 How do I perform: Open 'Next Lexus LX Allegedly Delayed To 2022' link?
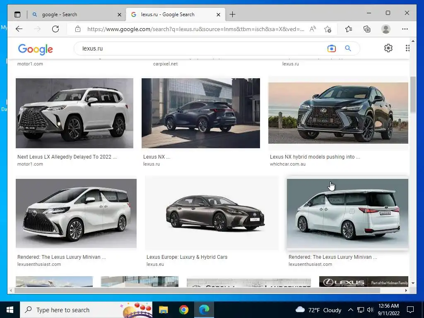tap(67, 157)
